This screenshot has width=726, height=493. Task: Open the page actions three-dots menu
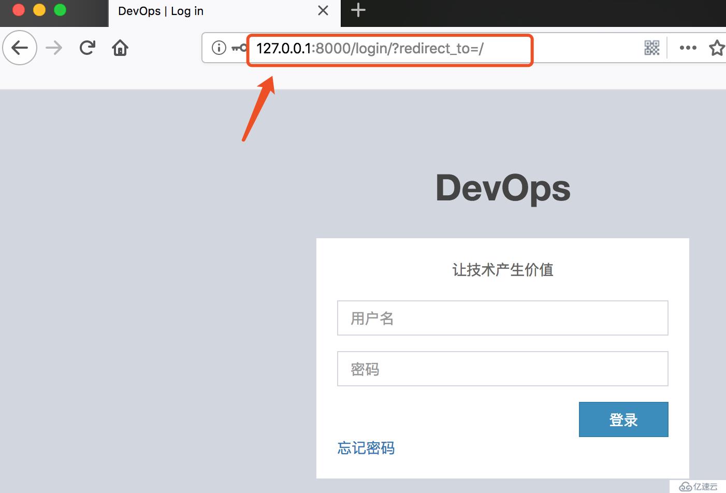688,48
